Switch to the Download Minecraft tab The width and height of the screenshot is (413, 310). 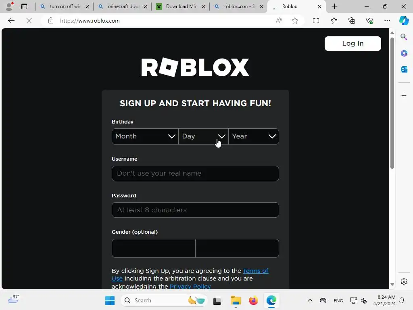point(181,6)
